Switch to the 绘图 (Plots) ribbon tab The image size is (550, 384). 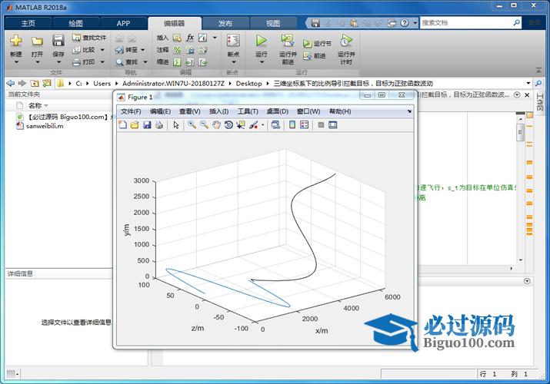(x=76, y=23)
